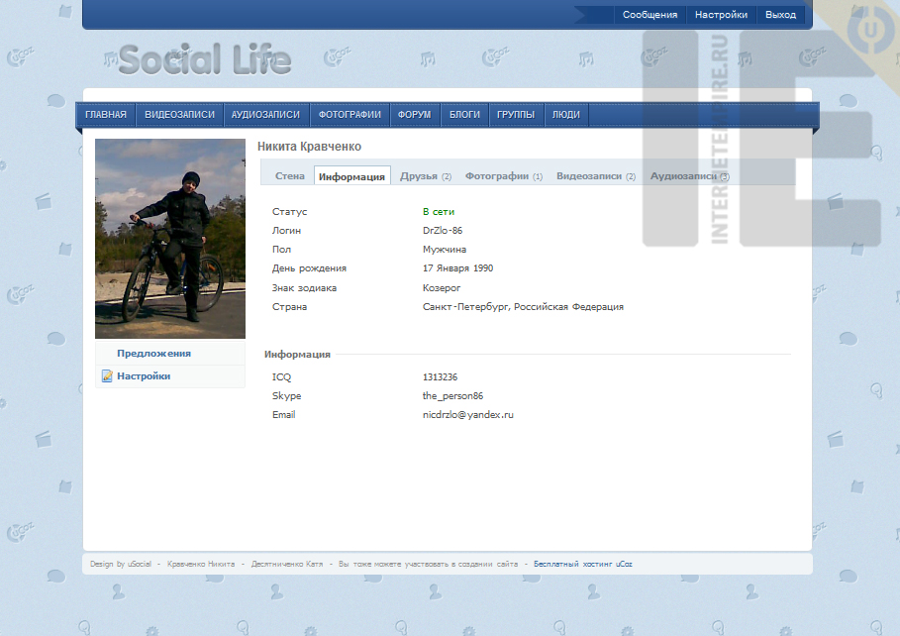Screen dimensions: 900x636
Task: Click the Skype label
Action: point(286,396)
